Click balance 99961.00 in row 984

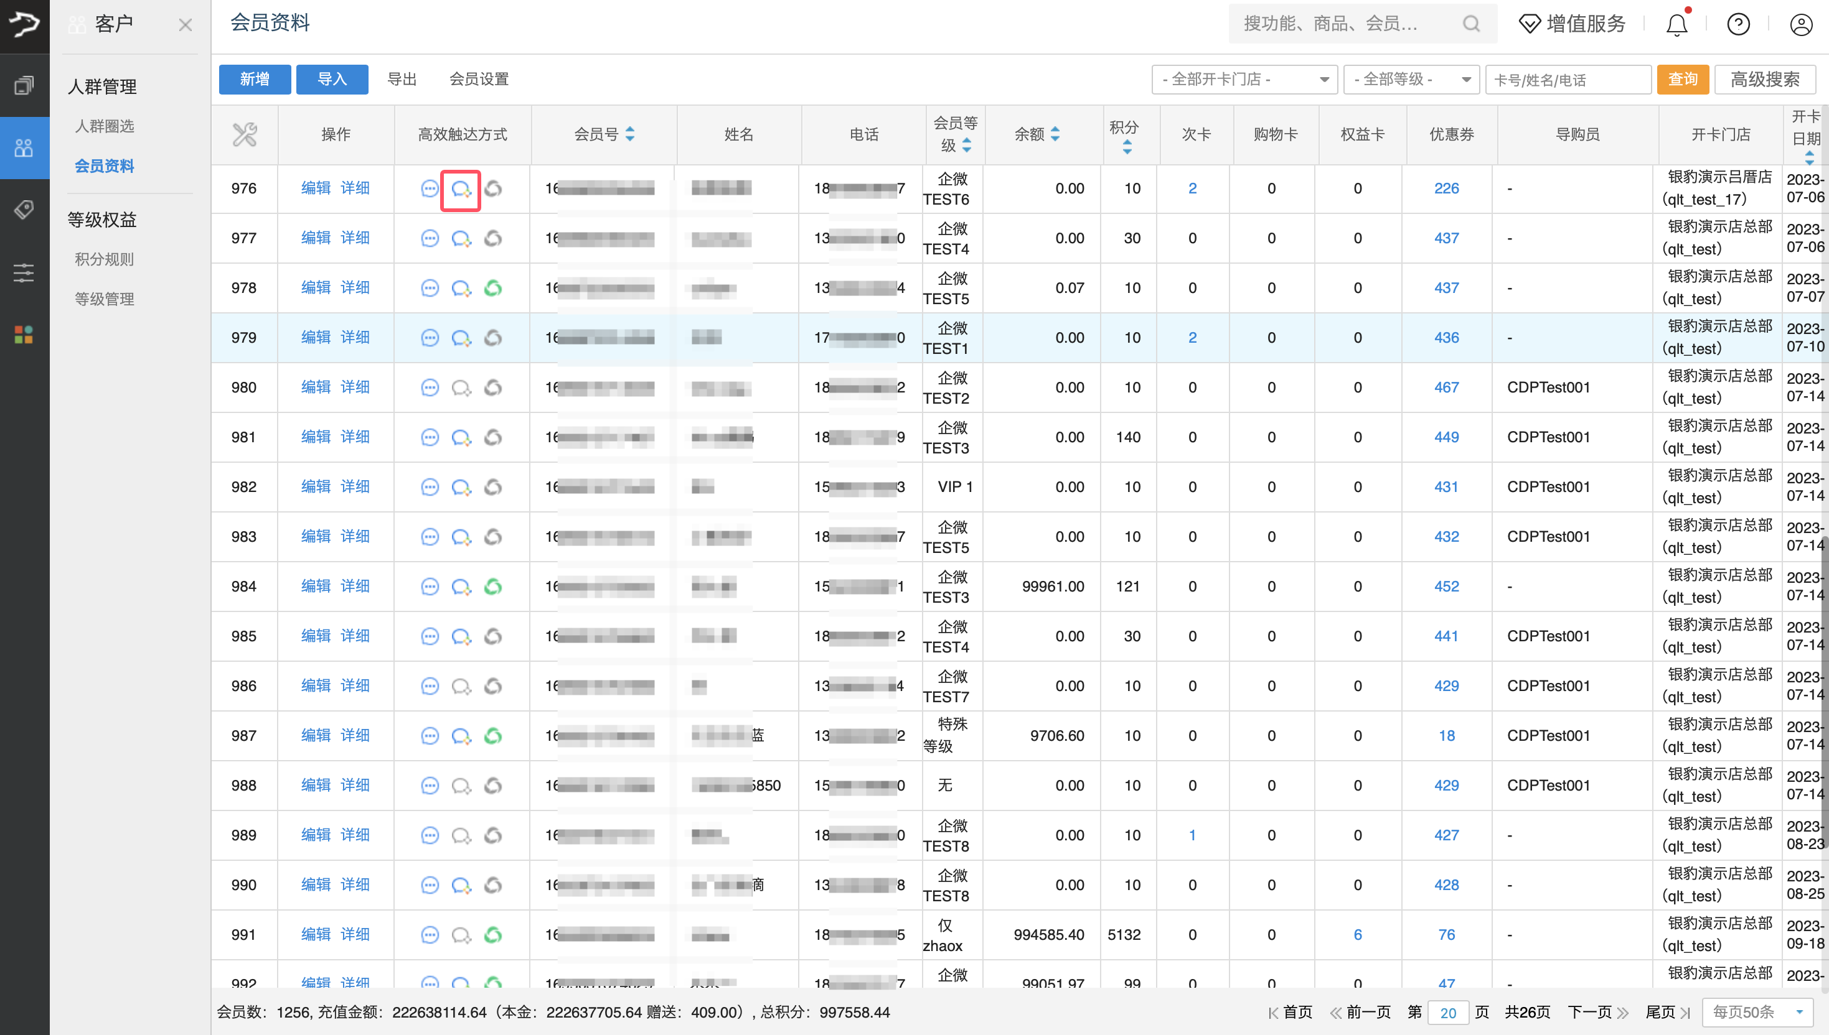pos(1053,587)
